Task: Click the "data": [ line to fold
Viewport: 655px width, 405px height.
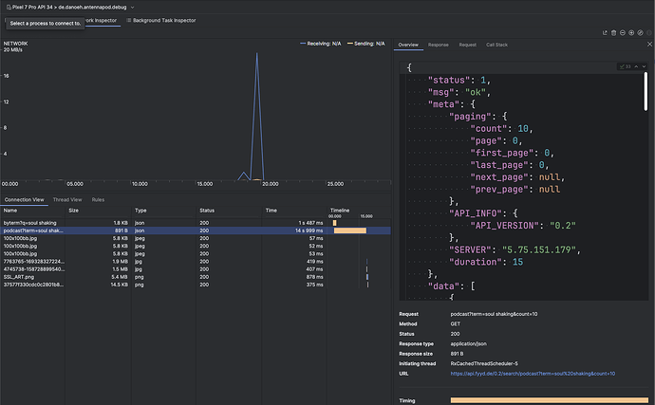Action: coord(452,286)
